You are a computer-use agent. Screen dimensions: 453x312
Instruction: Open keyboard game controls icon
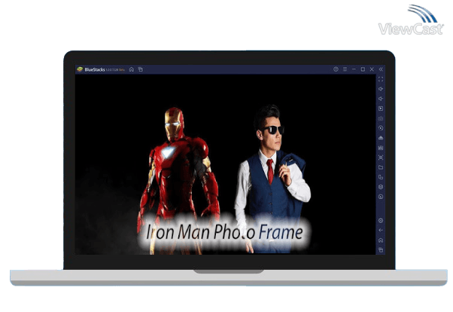pos(381,118)
